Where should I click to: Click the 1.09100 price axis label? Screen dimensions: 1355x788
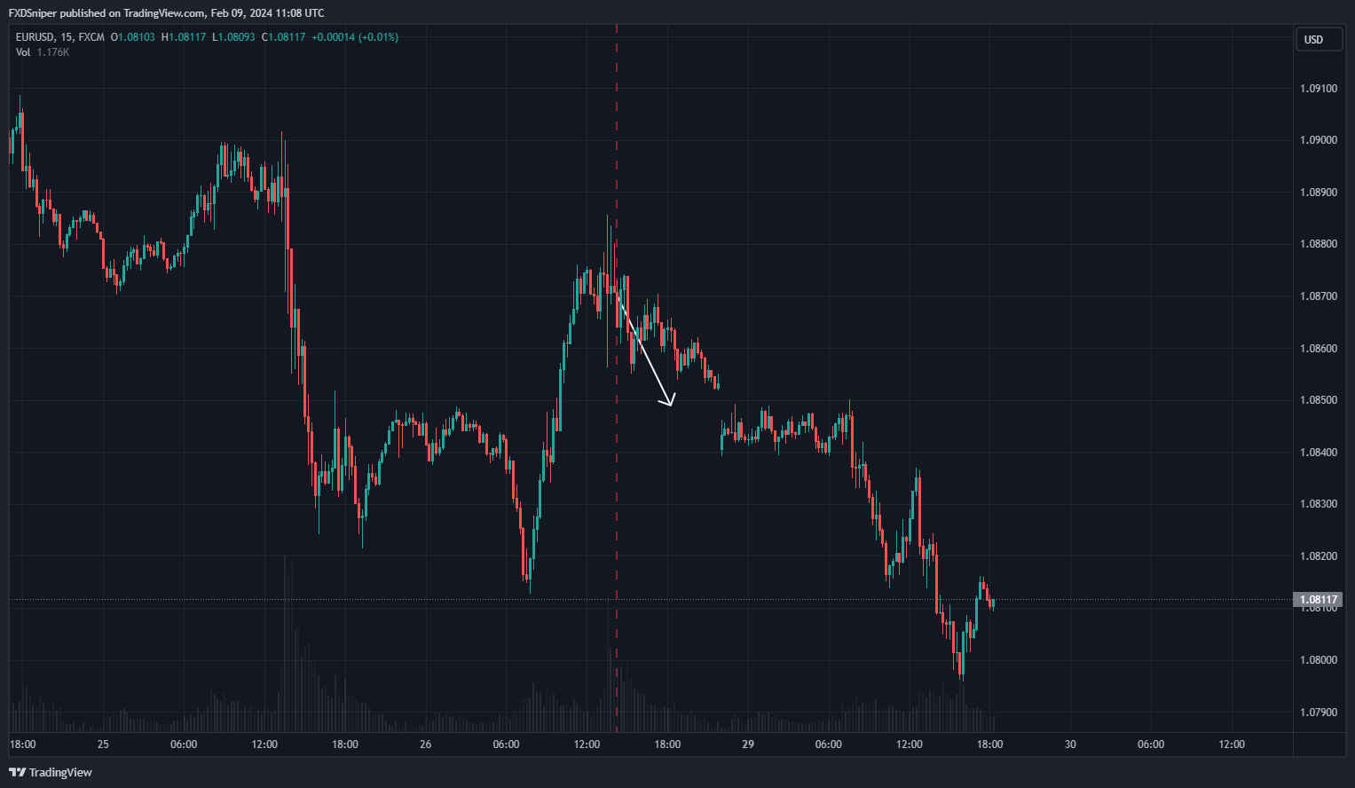1318,89
